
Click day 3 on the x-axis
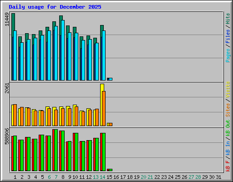[x=29, y=177]
